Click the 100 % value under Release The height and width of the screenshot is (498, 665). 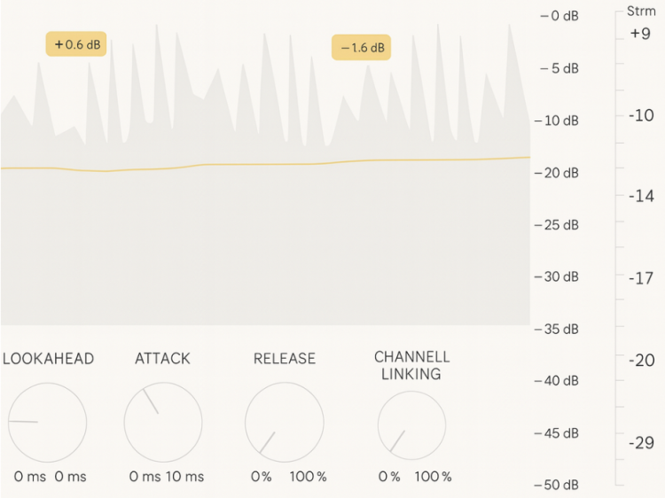pos(309,477)
